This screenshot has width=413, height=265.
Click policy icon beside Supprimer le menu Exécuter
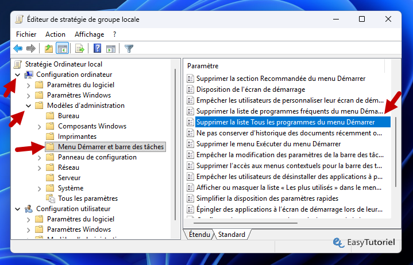pyautogui.click(x=190, y=144)
